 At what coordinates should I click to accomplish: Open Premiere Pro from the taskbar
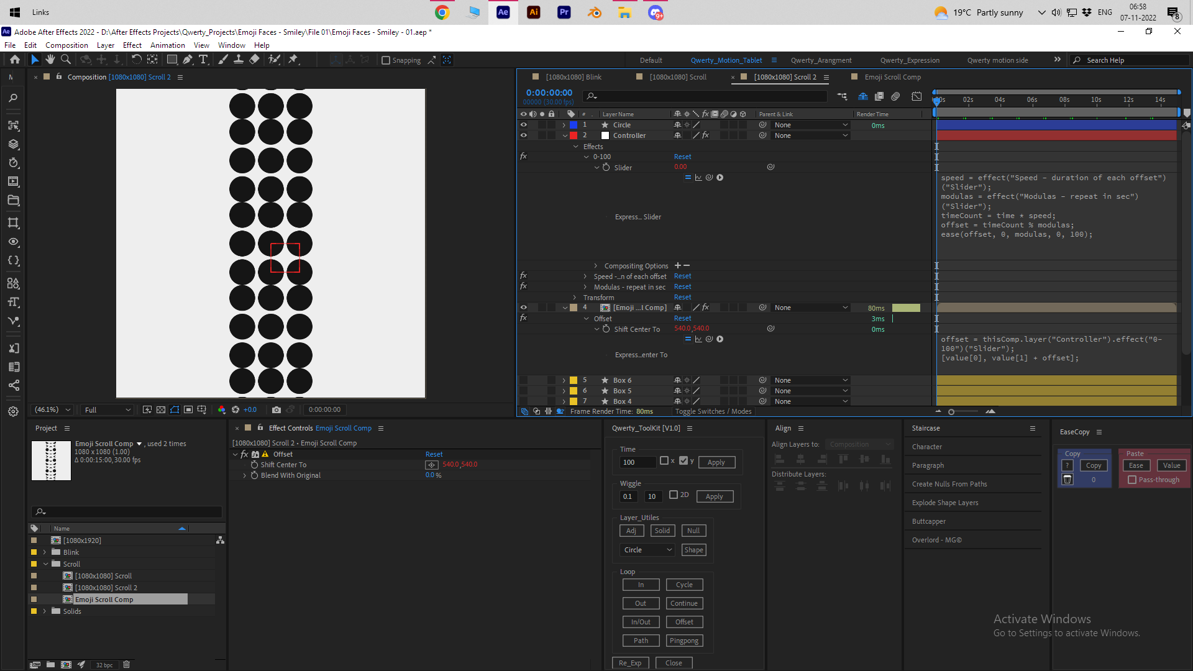[x=564, y=12]
